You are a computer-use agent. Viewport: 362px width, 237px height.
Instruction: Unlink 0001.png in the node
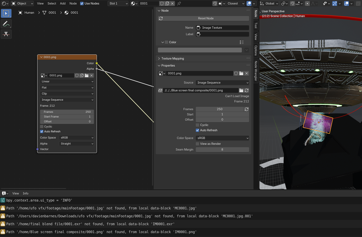coord(92,76)
